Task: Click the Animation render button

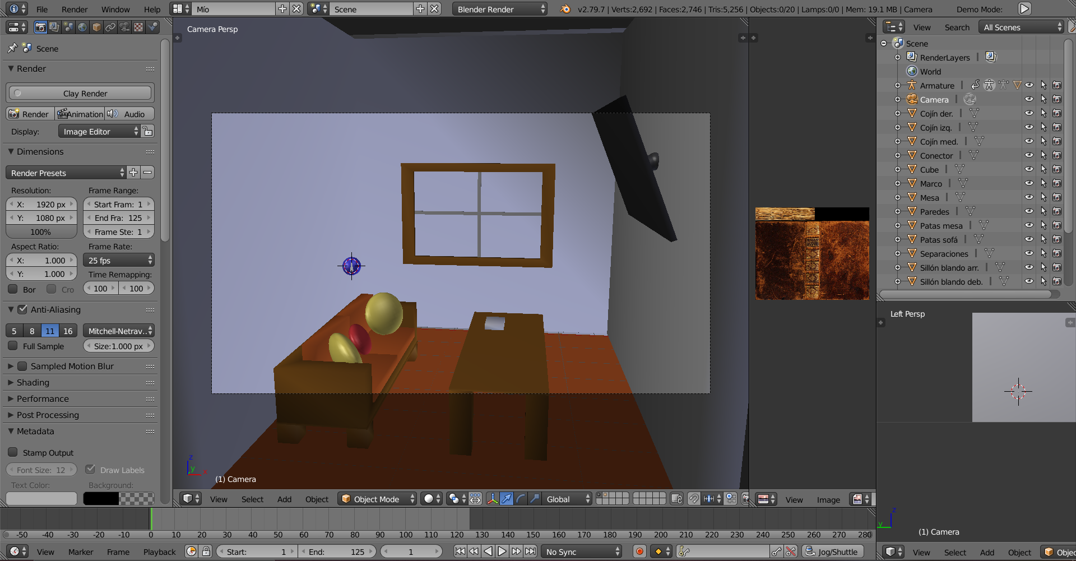Action: pyautogui.click(x=80, y=114)
